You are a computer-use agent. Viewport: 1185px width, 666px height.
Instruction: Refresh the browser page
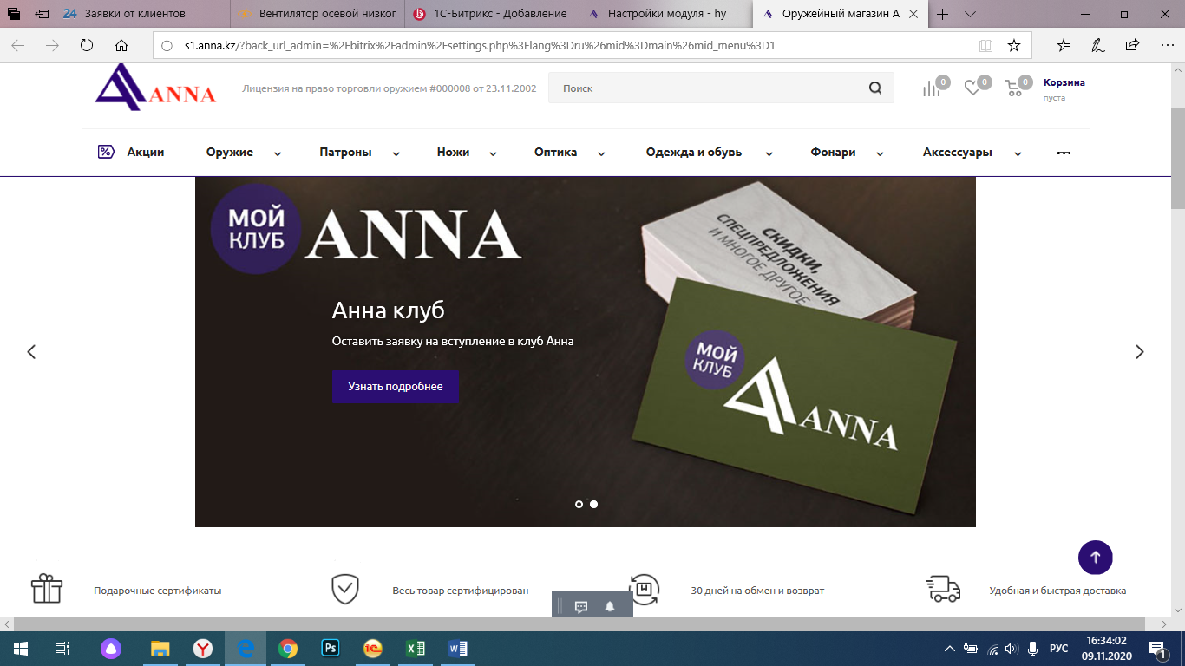coord(86,45)
